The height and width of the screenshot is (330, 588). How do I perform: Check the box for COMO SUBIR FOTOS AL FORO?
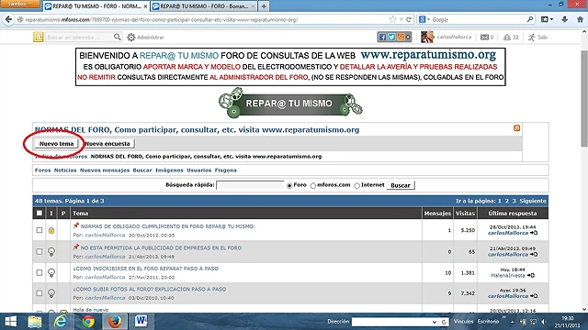click(40, 293)
